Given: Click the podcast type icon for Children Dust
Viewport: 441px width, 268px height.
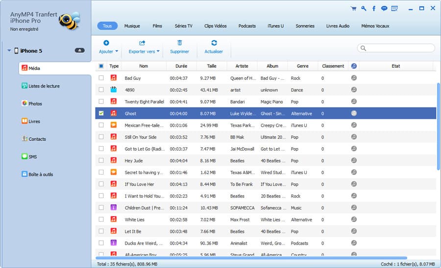Looking at the screenshot, I should [113, 207].
